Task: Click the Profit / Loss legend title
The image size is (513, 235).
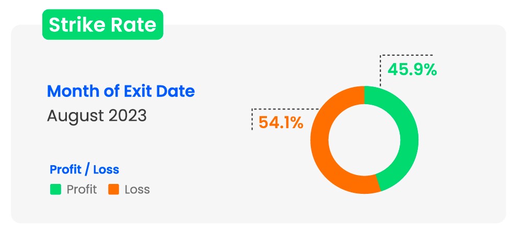Action: 84,169
